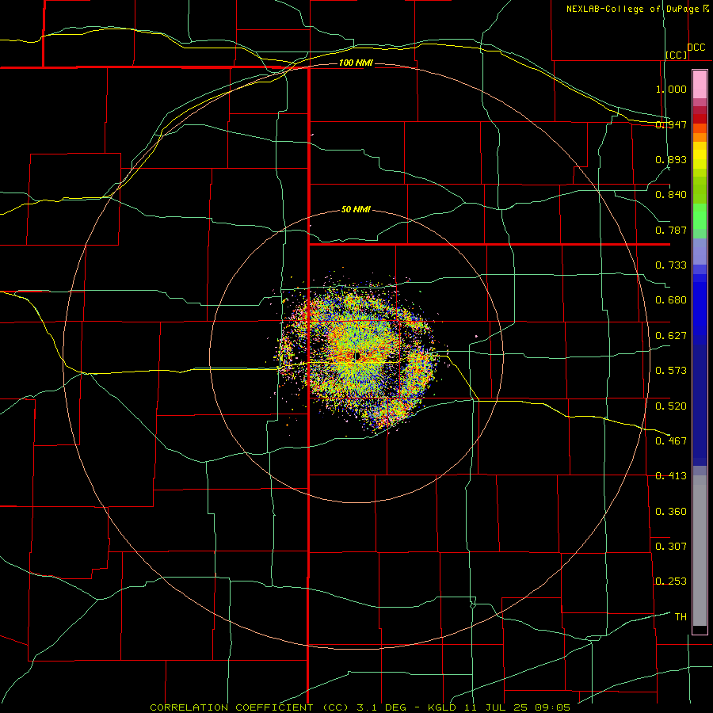Select the 0.253 scale value label
Viewport: 713px width, 713px height.
671,581
